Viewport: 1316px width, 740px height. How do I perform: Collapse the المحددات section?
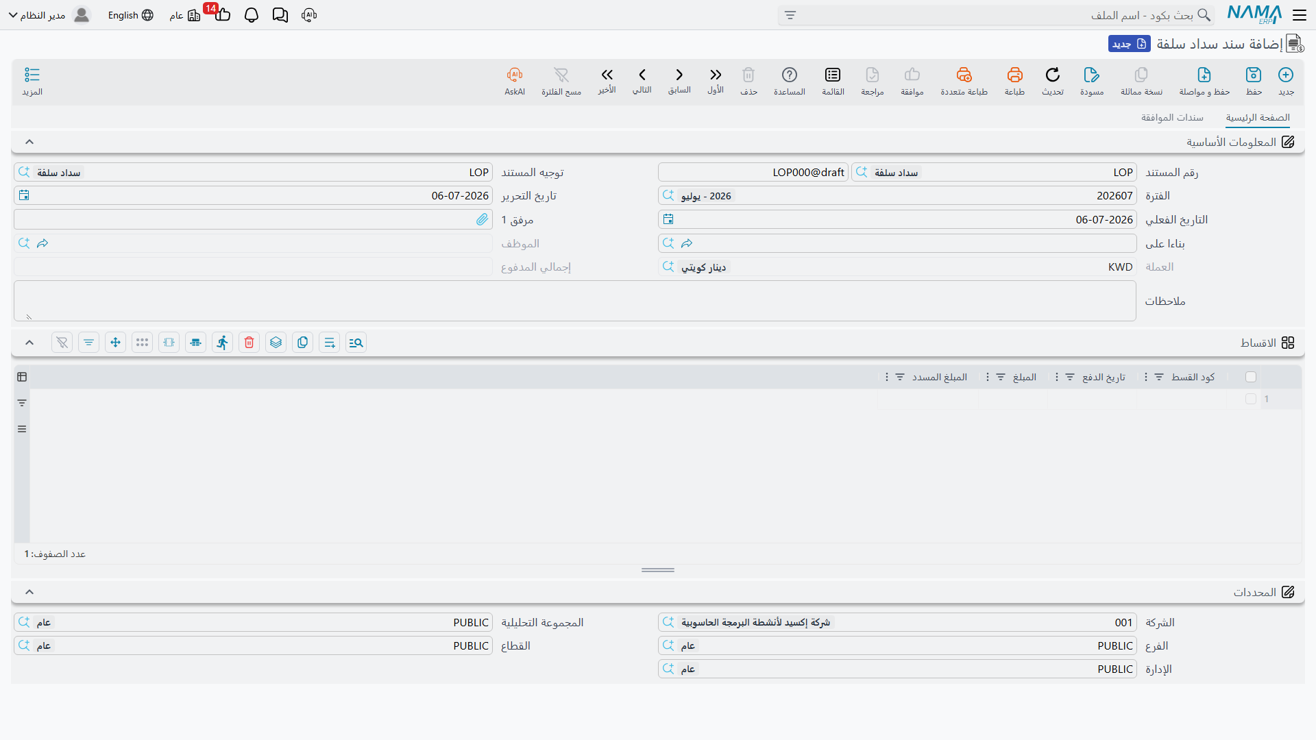pyautogui.click(x=29, y=592)
